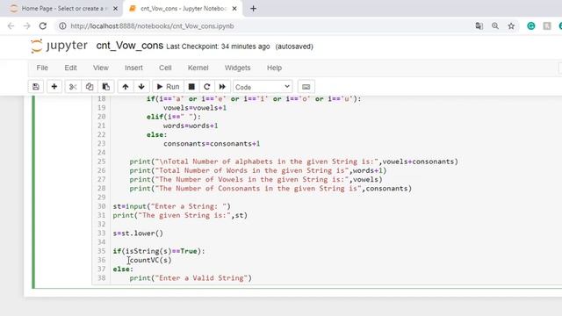Insert a cell below with plus icon
Screen dimensions: 562x316
[x=54, y=87]
